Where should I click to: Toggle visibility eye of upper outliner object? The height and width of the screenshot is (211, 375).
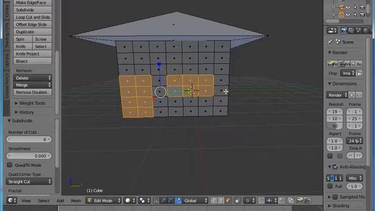tap(348, 7)
